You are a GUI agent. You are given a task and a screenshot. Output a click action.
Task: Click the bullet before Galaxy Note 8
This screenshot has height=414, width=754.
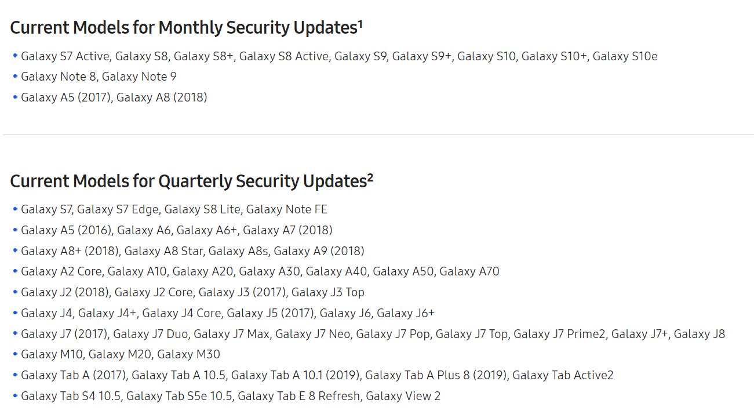(15, 77)
